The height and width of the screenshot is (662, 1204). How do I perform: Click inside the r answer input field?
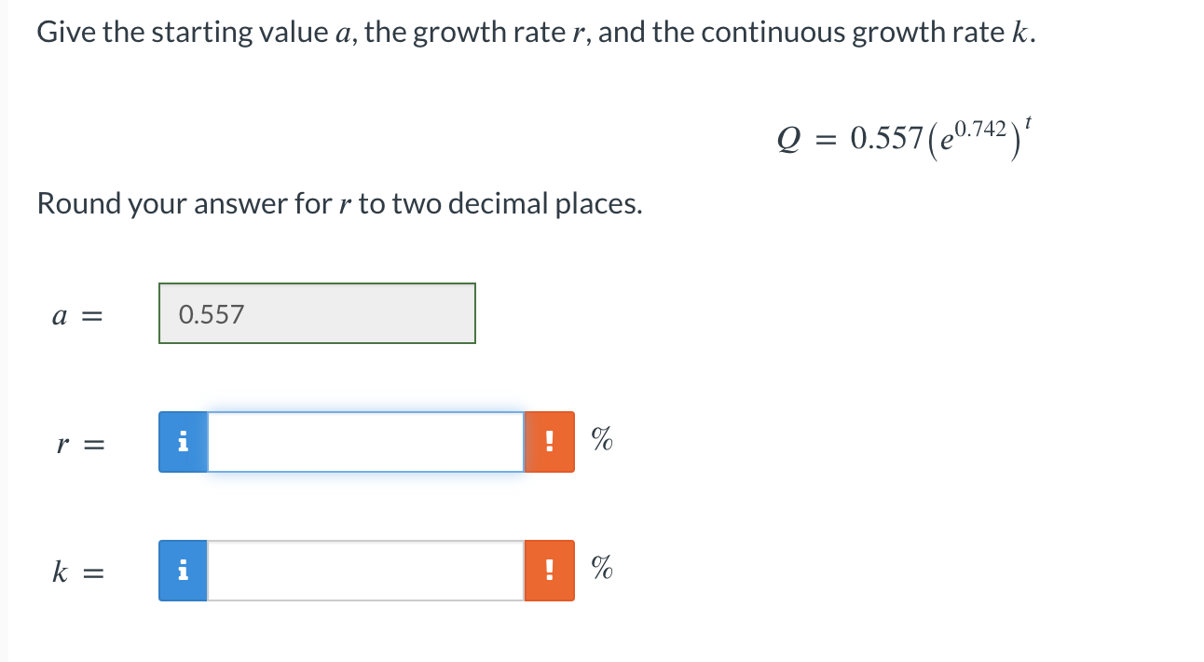click(x=363, y=442)
